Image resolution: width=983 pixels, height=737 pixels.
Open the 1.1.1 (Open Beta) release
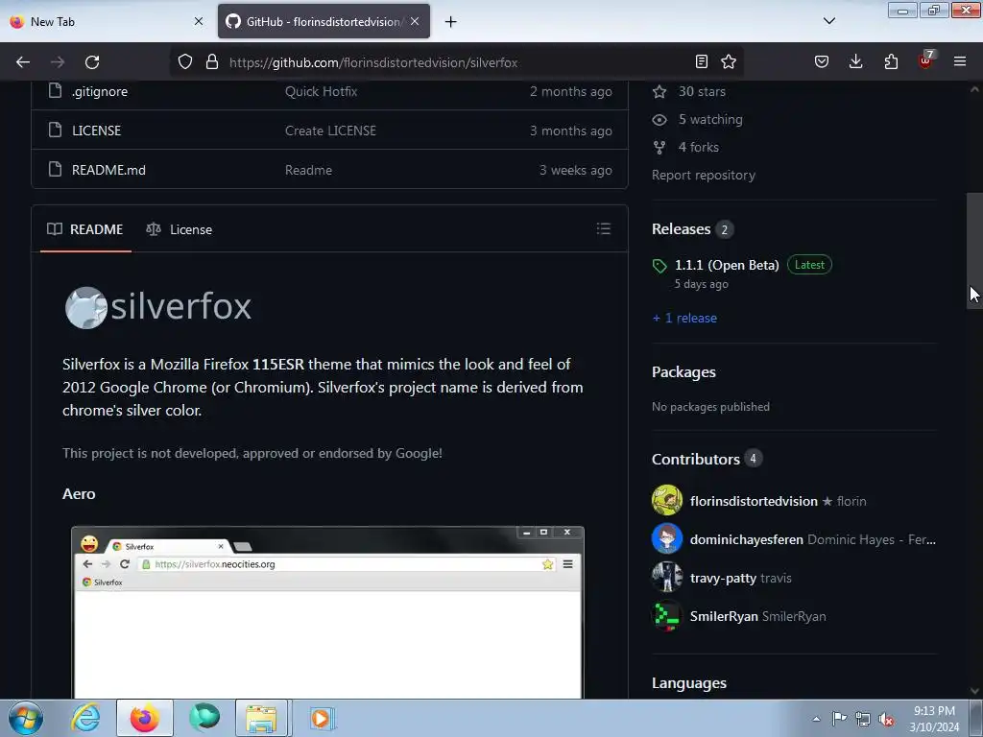[x=727, y=265]
